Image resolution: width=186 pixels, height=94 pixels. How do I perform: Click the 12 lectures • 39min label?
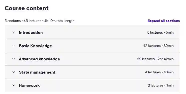(x=159, y=46)
